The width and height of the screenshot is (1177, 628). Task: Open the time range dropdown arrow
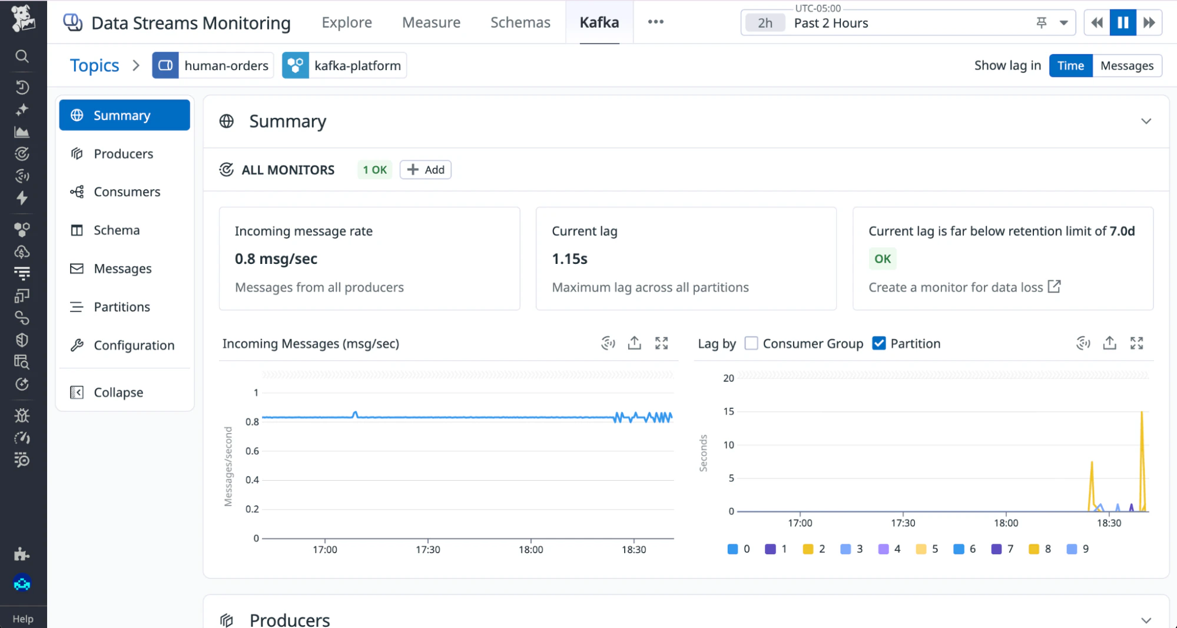pyautogui.click(x=1063, y=23)
